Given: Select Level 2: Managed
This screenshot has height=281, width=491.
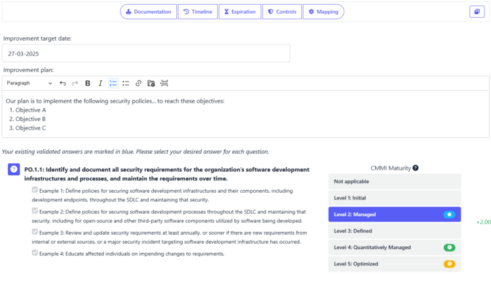Looking at the screenshot, I should point(395,214).
